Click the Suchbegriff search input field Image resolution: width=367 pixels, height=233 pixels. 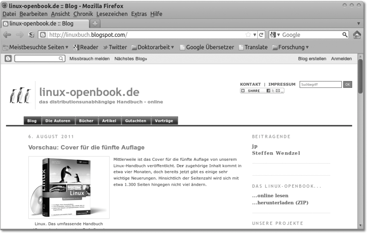320,84
